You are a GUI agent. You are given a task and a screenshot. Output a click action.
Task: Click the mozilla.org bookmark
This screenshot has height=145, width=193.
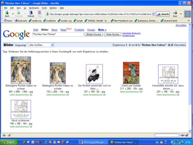pyautogui.click(x=35, y=21)
